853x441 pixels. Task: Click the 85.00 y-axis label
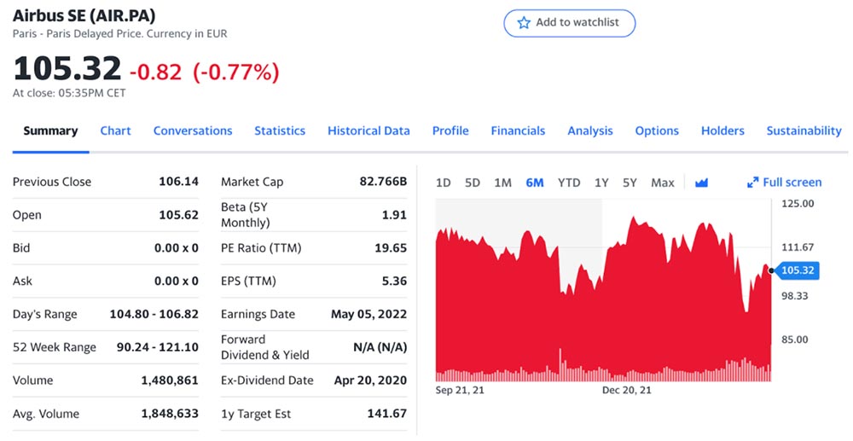coord(795,339)
